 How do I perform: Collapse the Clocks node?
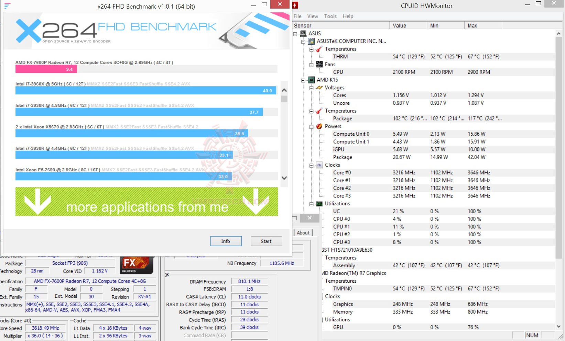[x=311, y=165]
